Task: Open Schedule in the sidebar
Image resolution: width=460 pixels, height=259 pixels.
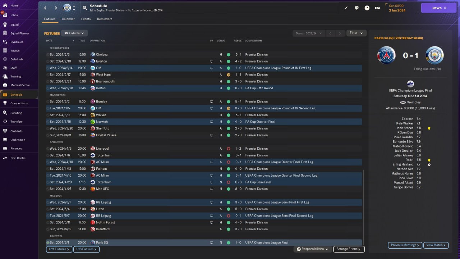Action: (x=19, y=95)
